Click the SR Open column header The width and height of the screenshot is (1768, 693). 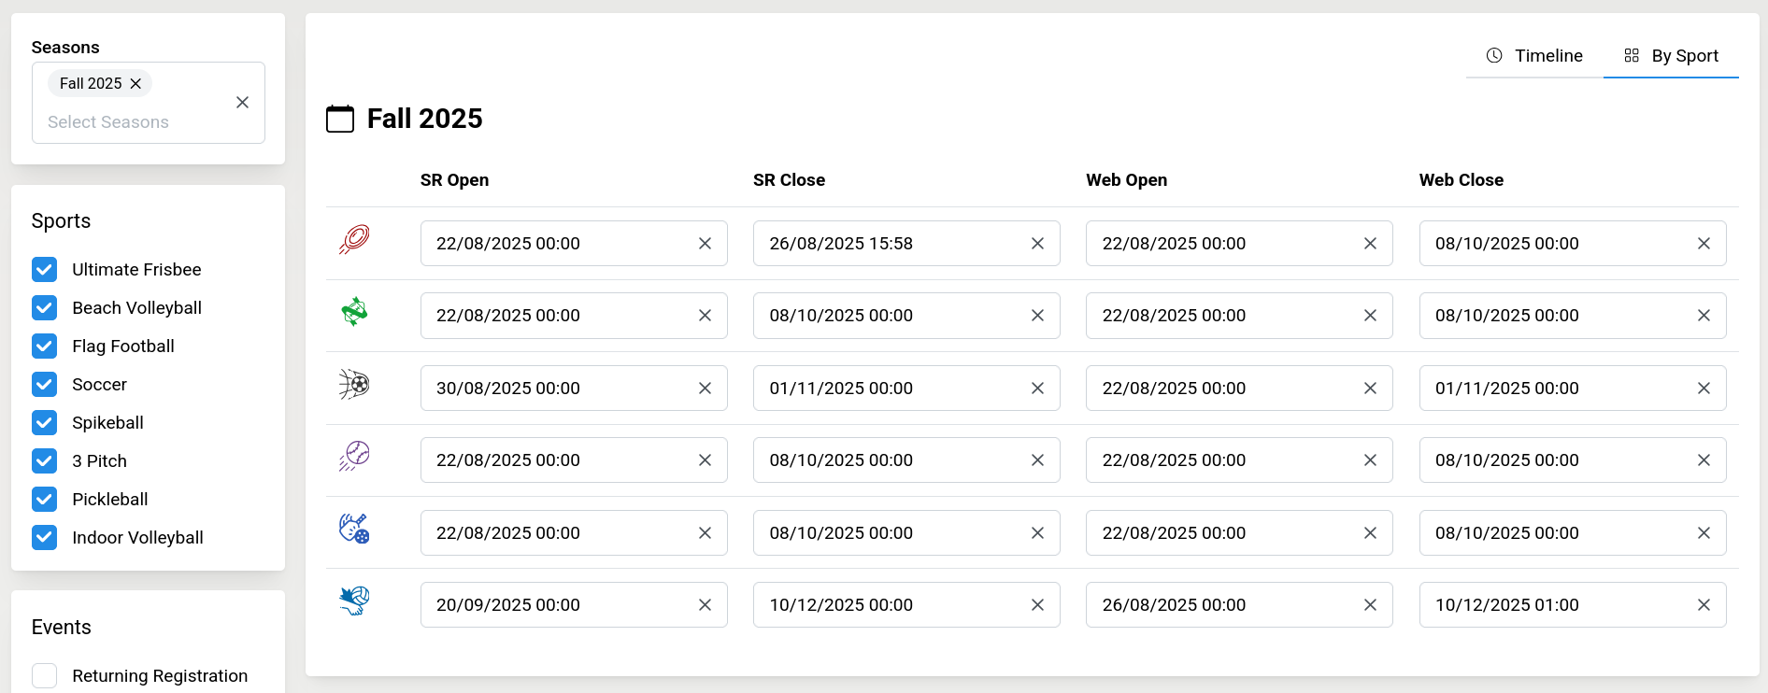454,180
